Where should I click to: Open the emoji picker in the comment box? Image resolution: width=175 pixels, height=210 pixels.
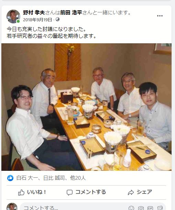tap(131, 208)
